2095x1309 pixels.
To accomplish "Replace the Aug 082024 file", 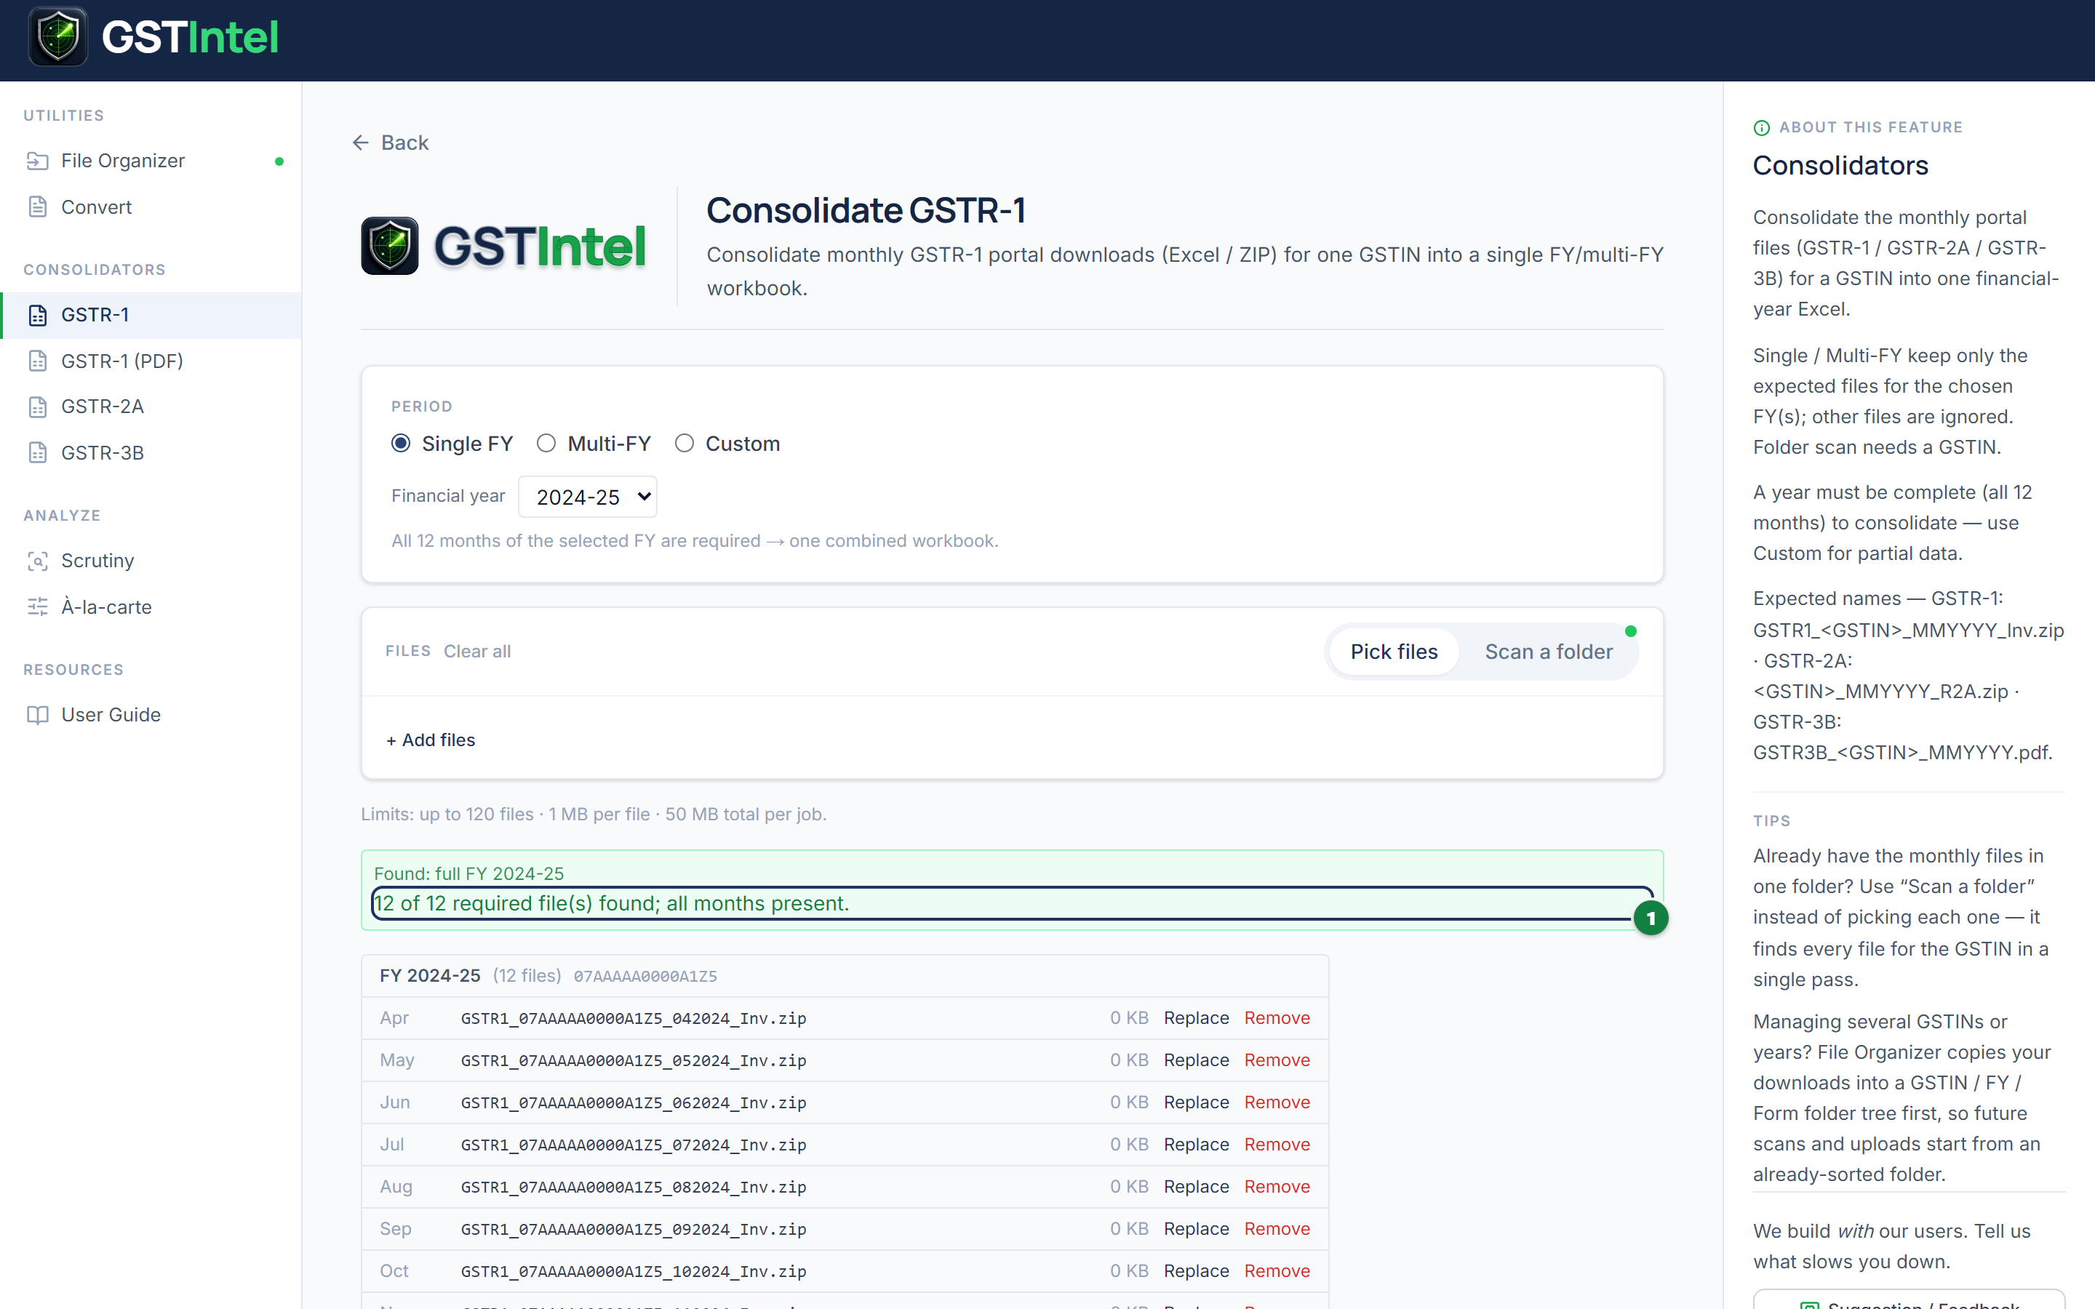I will pos(1197,1187).
